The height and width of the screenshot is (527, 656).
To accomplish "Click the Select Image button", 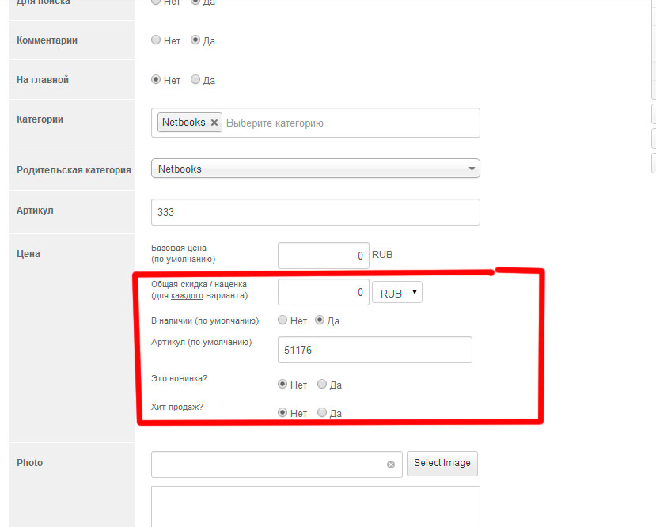I will (442, 463).
